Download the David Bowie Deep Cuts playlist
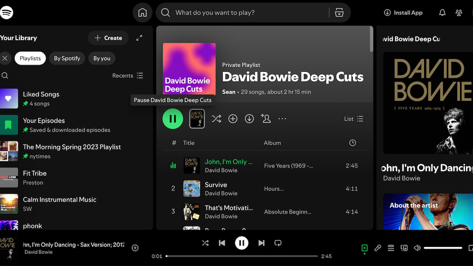 click(249, 119)
